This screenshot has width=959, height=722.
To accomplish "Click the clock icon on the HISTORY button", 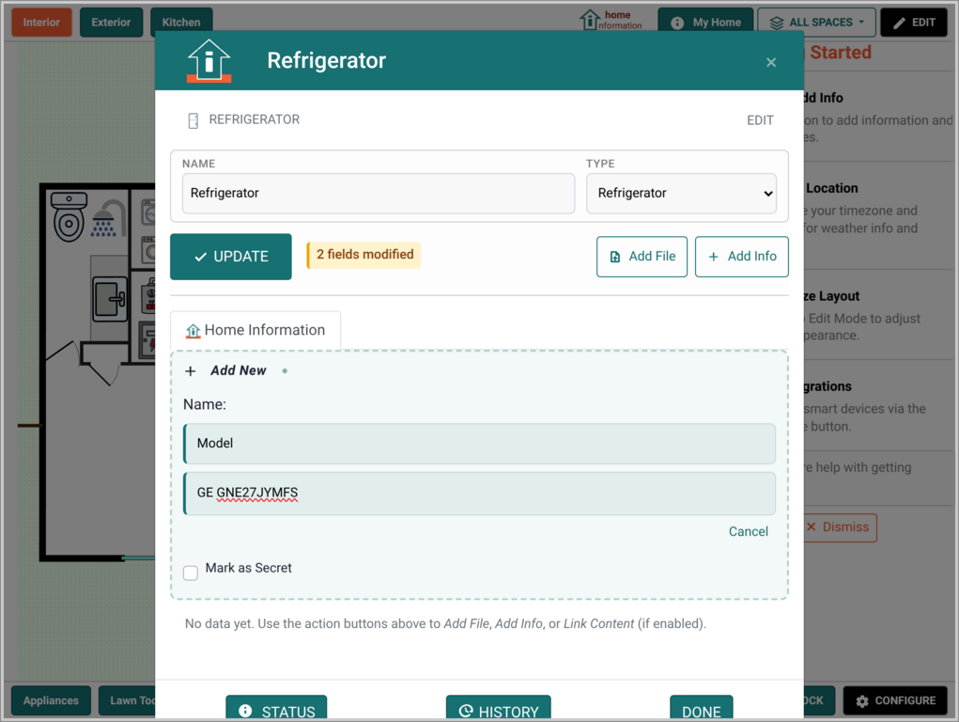I will [466, 711].
